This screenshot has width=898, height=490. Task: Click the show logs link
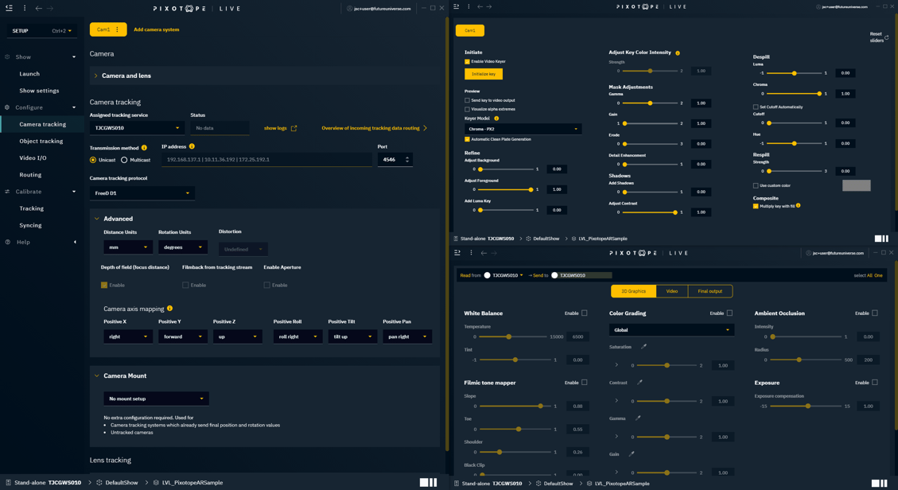275,128
